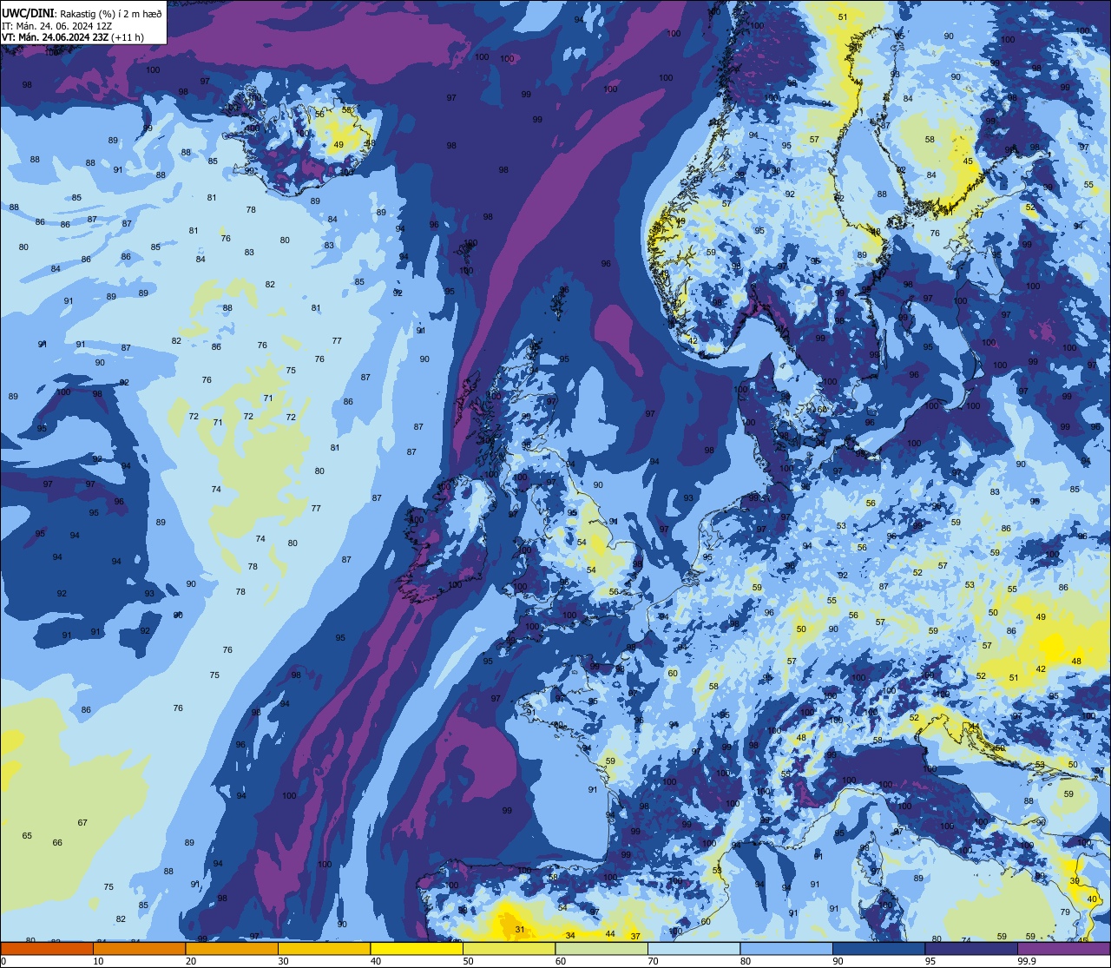Image resolution: width=1111 pixels, height=968 pixels.
Task: Click the legend tick label 10
Action: 98,961
